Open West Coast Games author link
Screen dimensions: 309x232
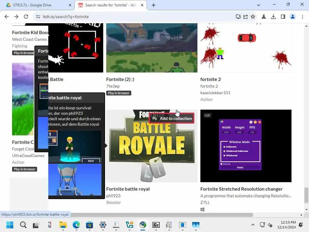tap(30, 39)
